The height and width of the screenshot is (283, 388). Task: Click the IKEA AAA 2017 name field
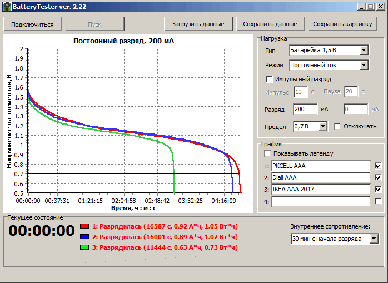point(320,190)
